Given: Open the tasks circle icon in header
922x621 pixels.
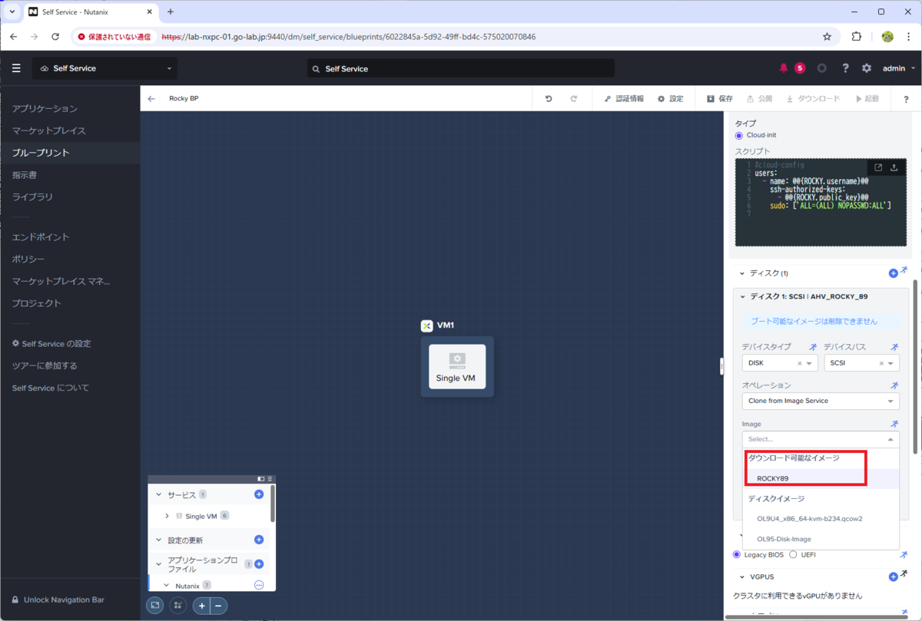Looking at the screenshot, I should click(821, 68).
